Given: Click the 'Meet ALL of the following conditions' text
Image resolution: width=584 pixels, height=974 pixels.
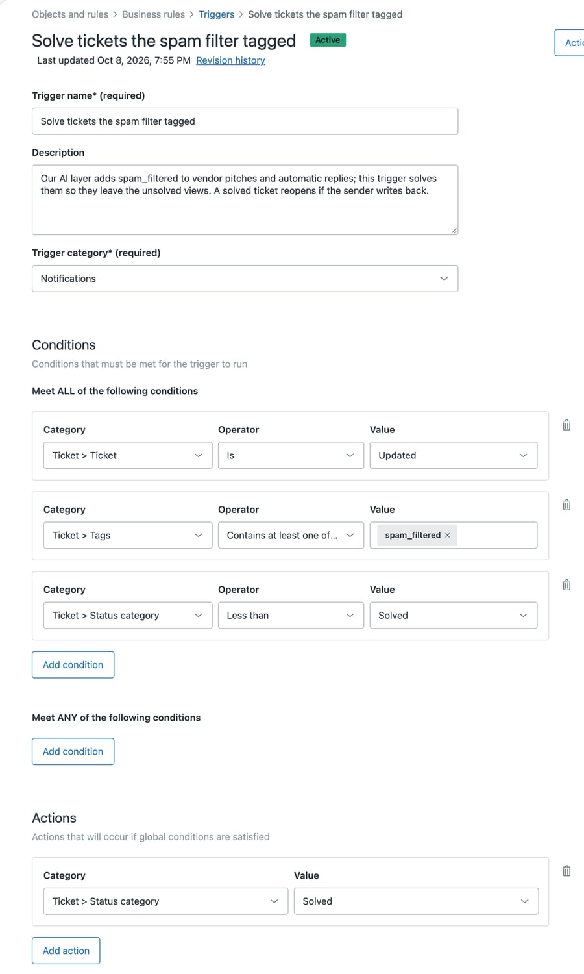Looking at the screenshot, I should coord(115,391).
